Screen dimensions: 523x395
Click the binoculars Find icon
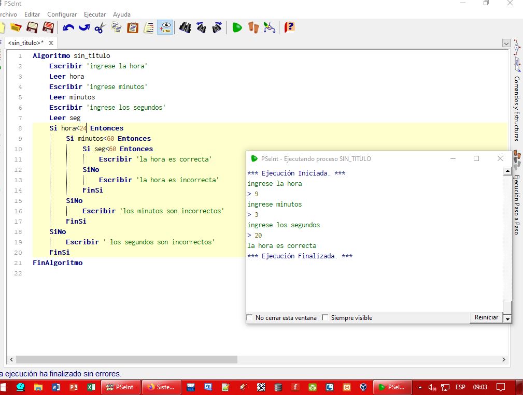[185, 27]
